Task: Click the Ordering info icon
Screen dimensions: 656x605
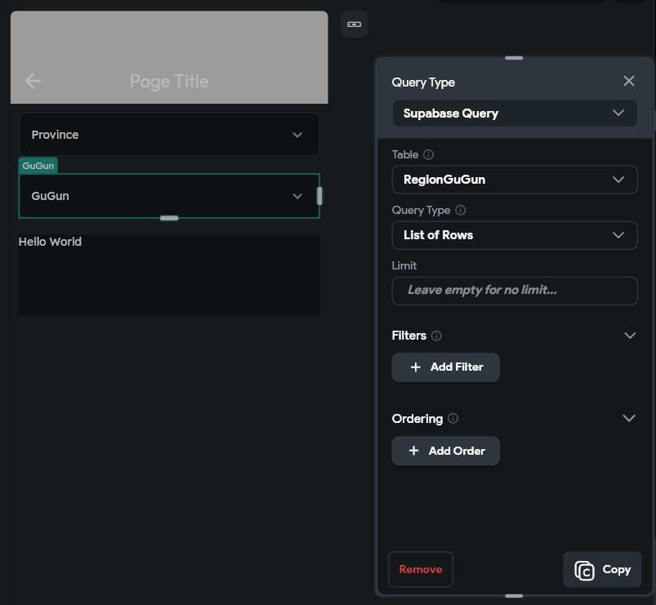Action: 453,418
